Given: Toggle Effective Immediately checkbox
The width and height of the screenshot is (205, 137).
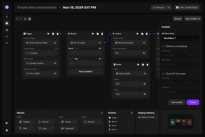Looking at the screenshot, I should click(163, 46).
